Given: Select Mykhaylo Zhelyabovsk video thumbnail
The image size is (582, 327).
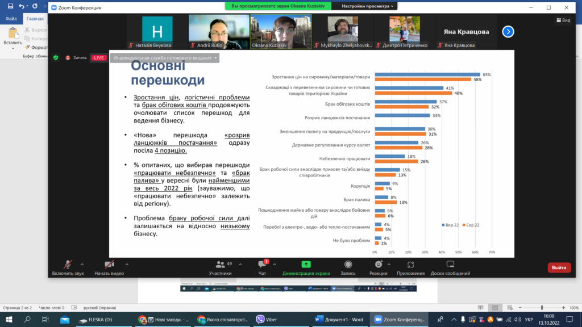Looking at the screenshot, I should point(343,32).
